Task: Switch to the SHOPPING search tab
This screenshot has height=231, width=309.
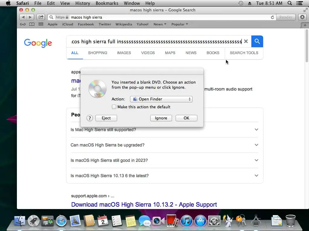Action: tap(97, 53)
